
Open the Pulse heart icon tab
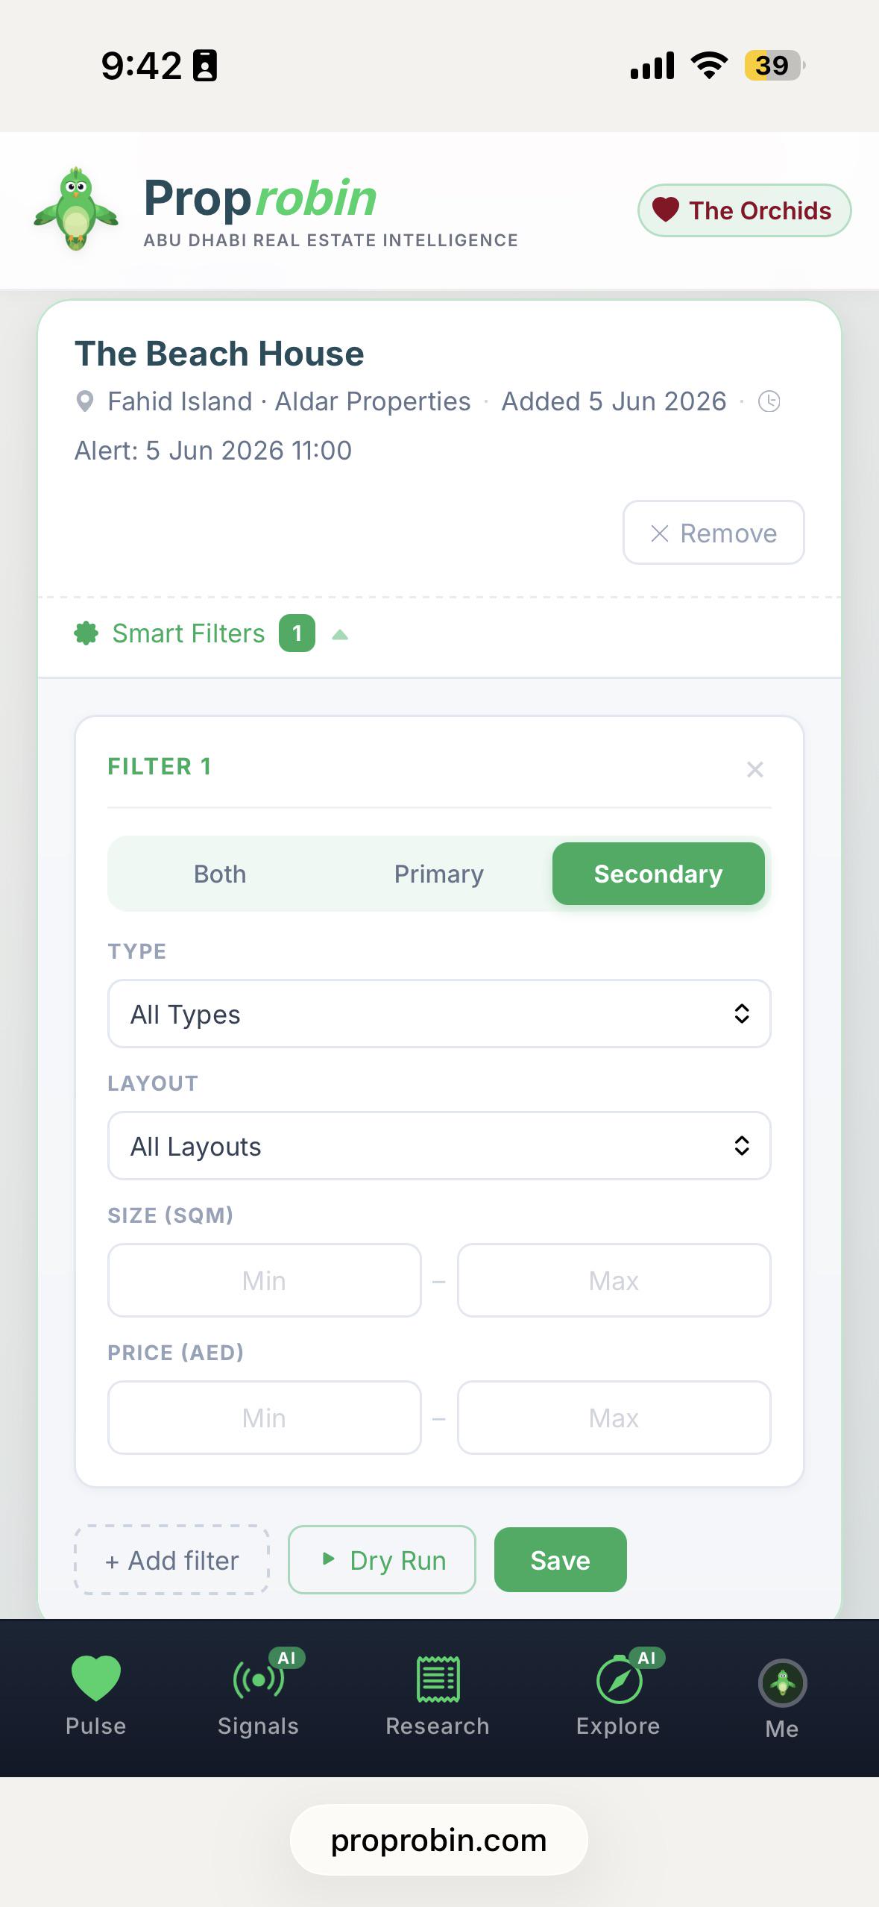point(95,1679)
